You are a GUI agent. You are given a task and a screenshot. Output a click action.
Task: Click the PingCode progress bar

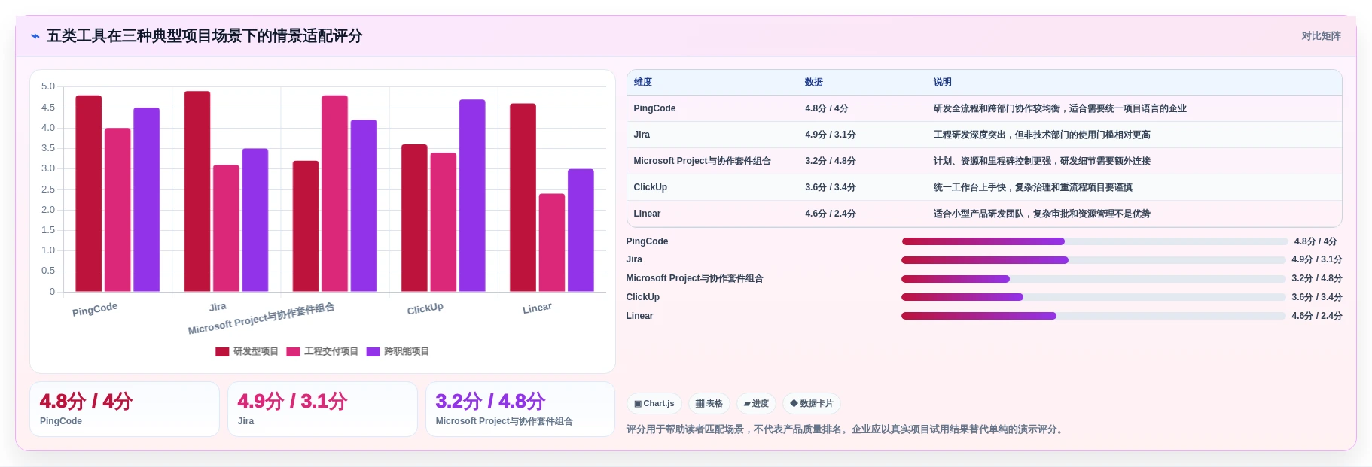(x=1094, y=241)
